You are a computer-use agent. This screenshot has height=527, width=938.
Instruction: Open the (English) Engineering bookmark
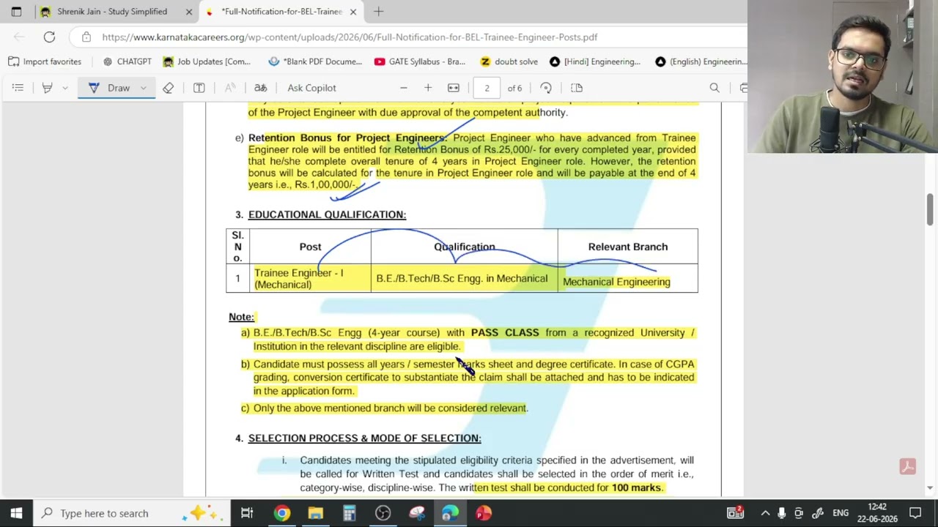(701, 61)
